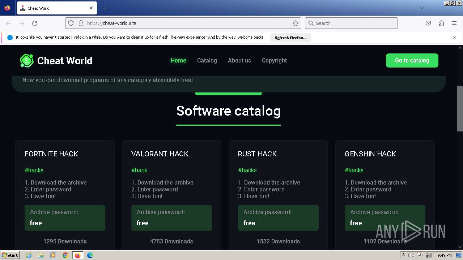Reload the page with refresh icon
463x260 pixels.
coord(35,23)
